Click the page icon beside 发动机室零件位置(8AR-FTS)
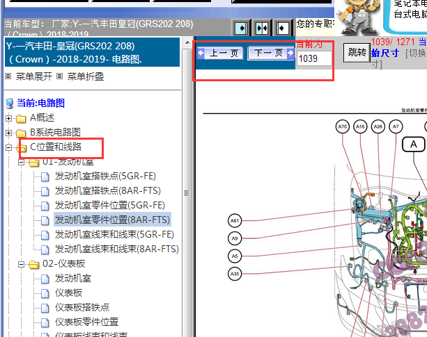The image size is (427, 337). [x=45, y=220]
